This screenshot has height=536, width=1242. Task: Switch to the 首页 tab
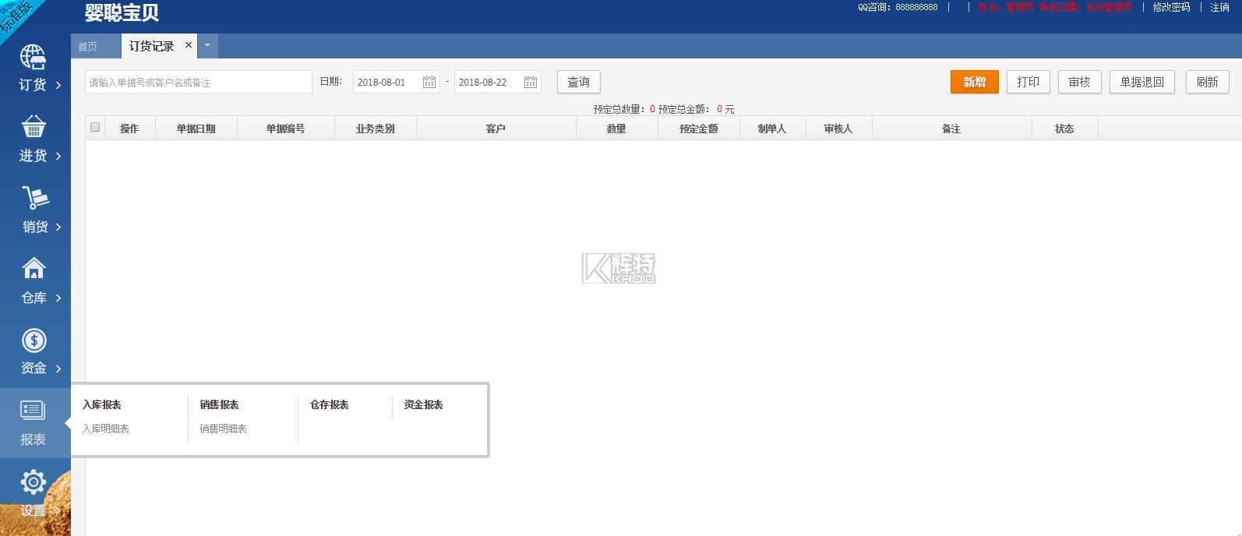click(x=88, y=47)
